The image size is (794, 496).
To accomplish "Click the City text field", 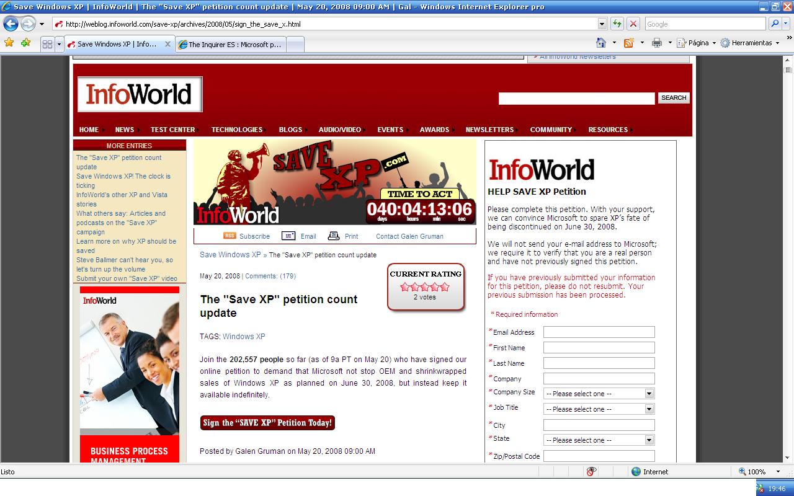I will tap(599, 425).
